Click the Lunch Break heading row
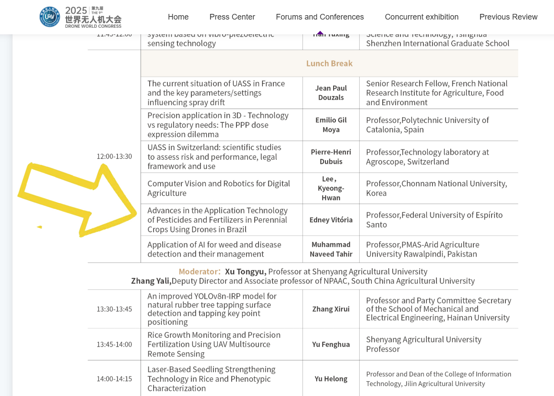The image size is (554, 396). point(329,63)
